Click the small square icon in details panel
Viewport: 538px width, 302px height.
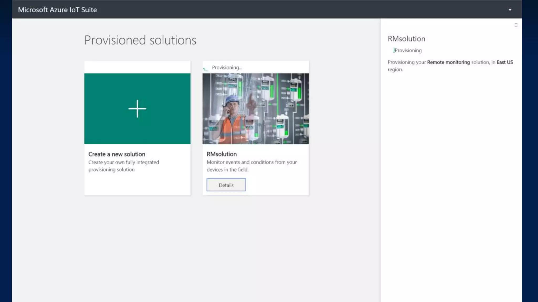point(516,25)
